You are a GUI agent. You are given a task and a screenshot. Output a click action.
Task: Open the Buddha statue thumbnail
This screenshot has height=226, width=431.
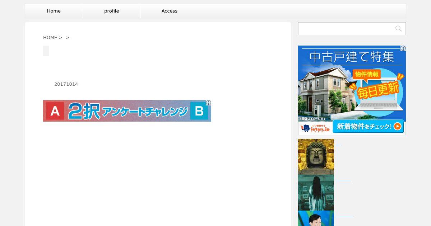316,157
